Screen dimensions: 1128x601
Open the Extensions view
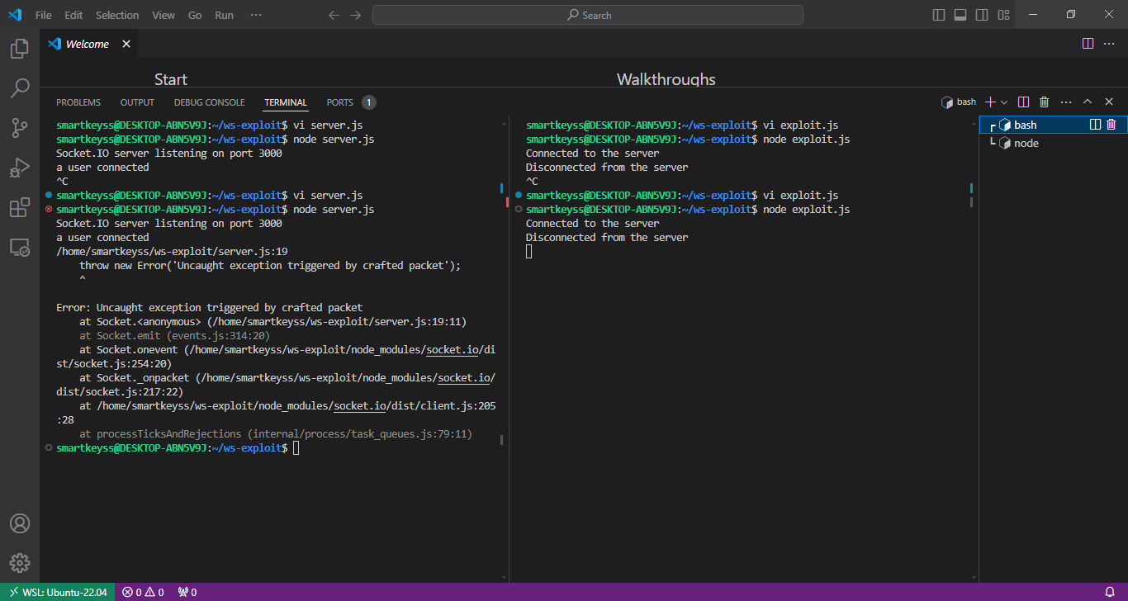click(x=20, y=207)
